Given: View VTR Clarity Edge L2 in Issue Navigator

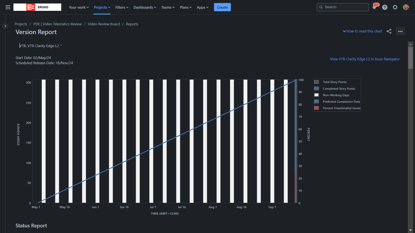Looking at the screenshot, I should point(365,59).
